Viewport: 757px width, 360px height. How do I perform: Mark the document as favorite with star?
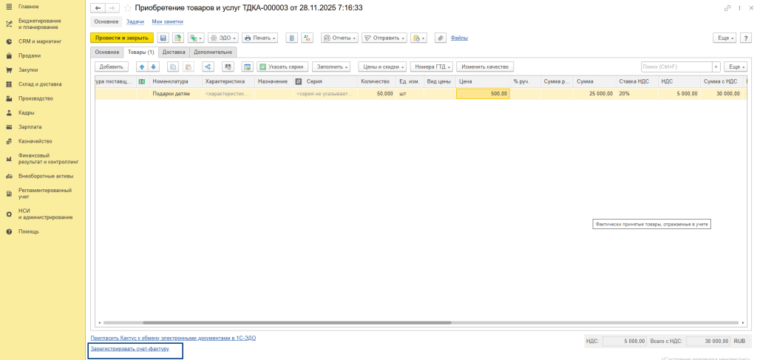coord(128,8)
